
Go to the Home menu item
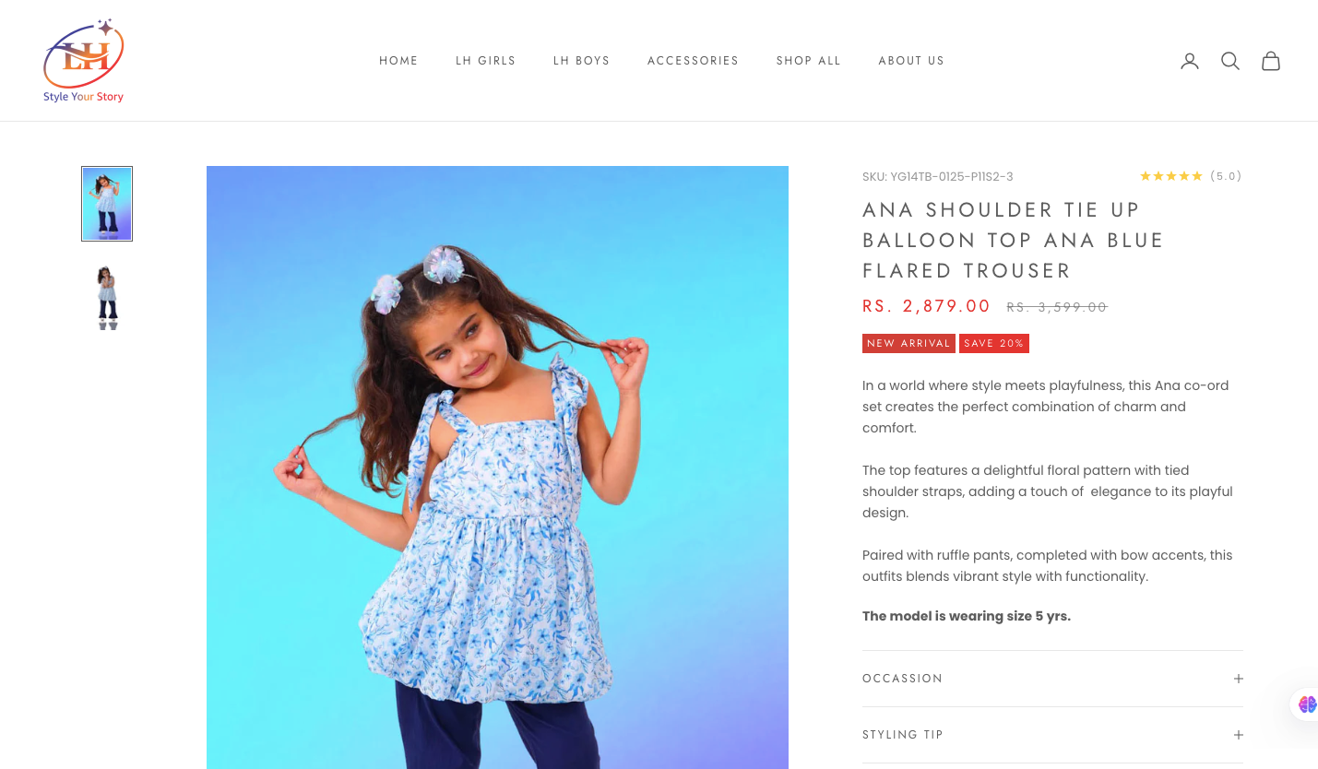(398, 61)
